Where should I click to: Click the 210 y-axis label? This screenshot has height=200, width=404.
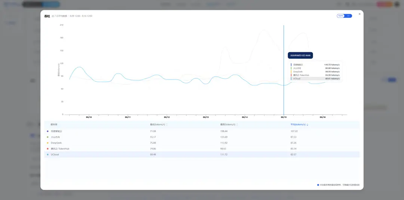[x=62, y=25]
